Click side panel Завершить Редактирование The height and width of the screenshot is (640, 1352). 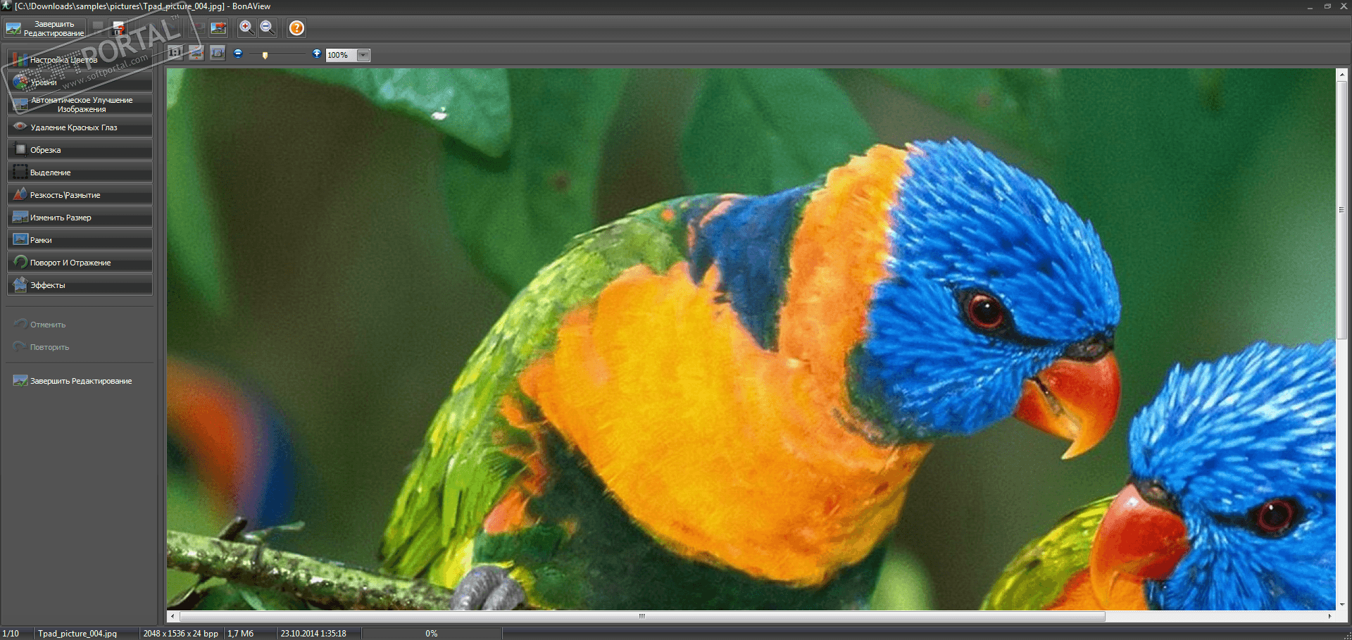(73, 381)
